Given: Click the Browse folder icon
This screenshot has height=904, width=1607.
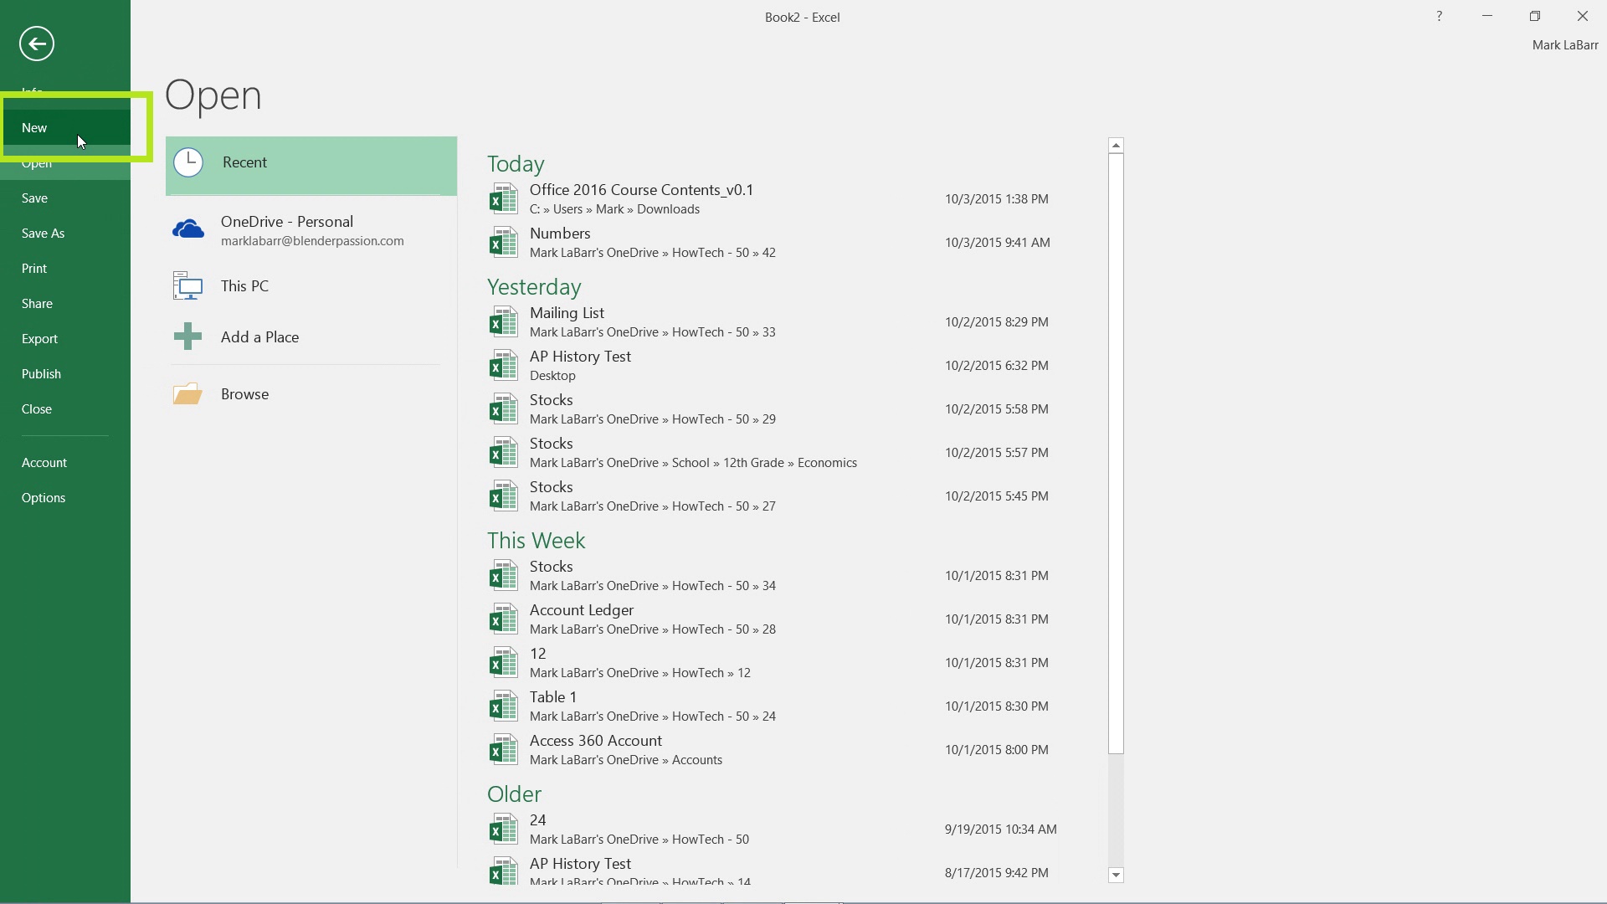Looking at the screenshot, I should [x=188, y=393].
